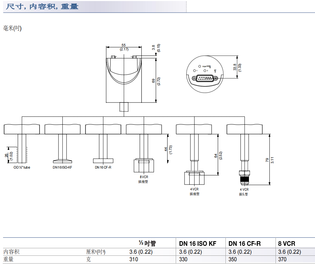The image size is (315, 267).
Task: Select the 尺寸, 内容积, 重量 section heading
Action: pyautogui.click(x=42, y=6)
